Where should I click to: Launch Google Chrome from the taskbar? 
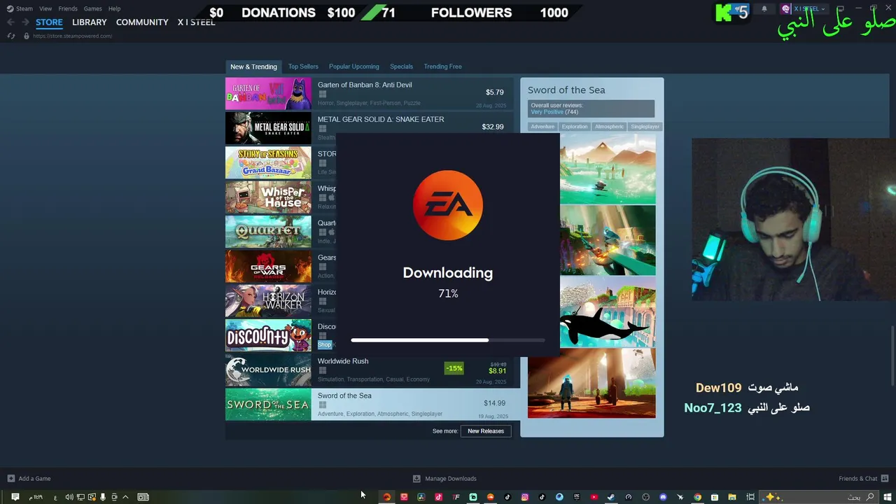coord(697,497)
